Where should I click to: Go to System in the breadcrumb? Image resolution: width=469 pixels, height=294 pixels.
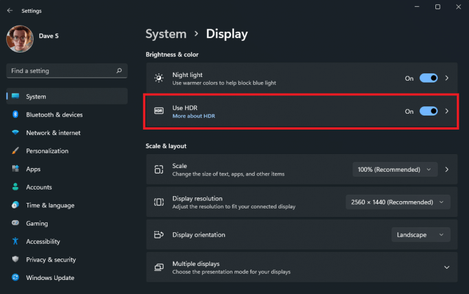(x=166, y=34)
